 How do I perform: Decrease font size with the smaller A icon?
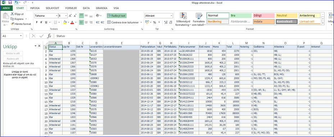[x=75, y=16]
